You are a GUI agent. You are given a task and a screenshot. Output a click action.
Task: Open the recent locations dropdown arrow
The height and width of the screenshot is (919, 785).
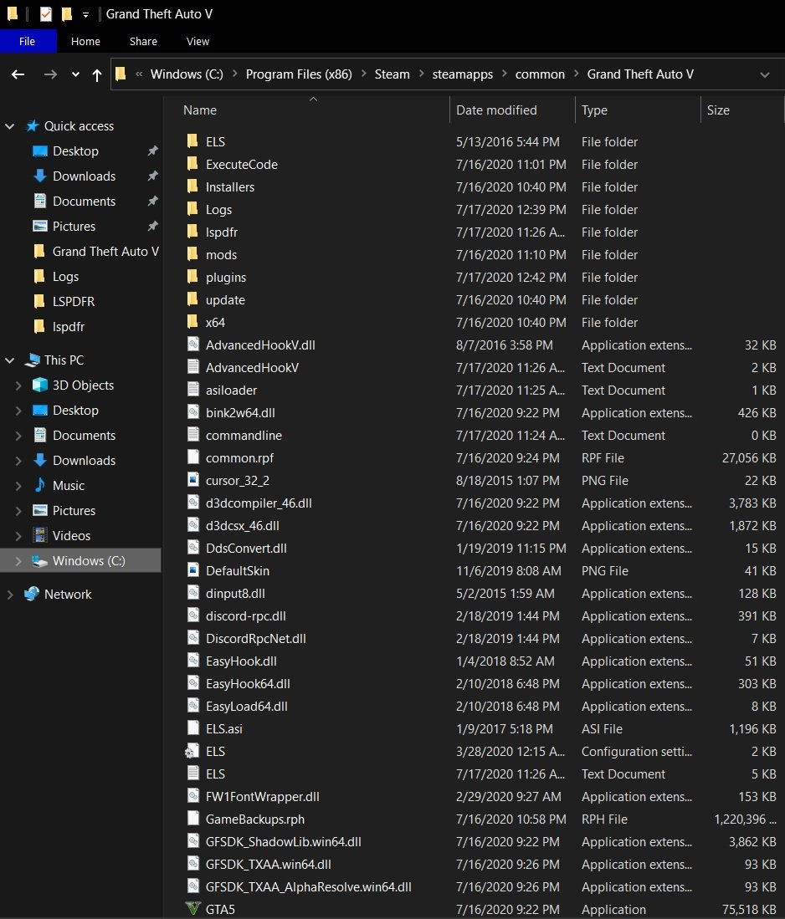(x=75, y=74)
